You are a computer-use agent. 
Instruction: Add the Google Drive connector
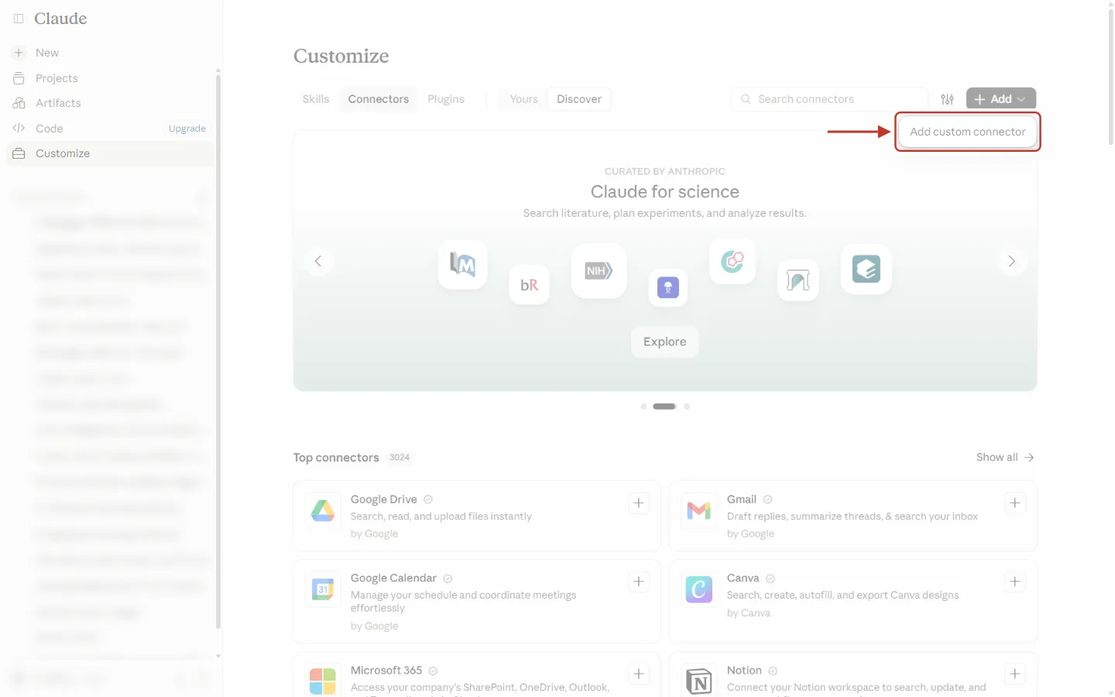tap(639, 503)
